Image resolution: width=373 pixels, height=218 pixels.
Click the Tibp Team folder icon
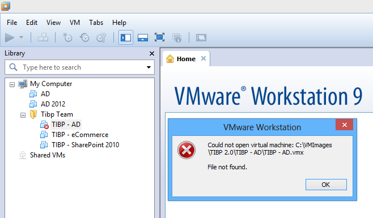coord(33,114)
